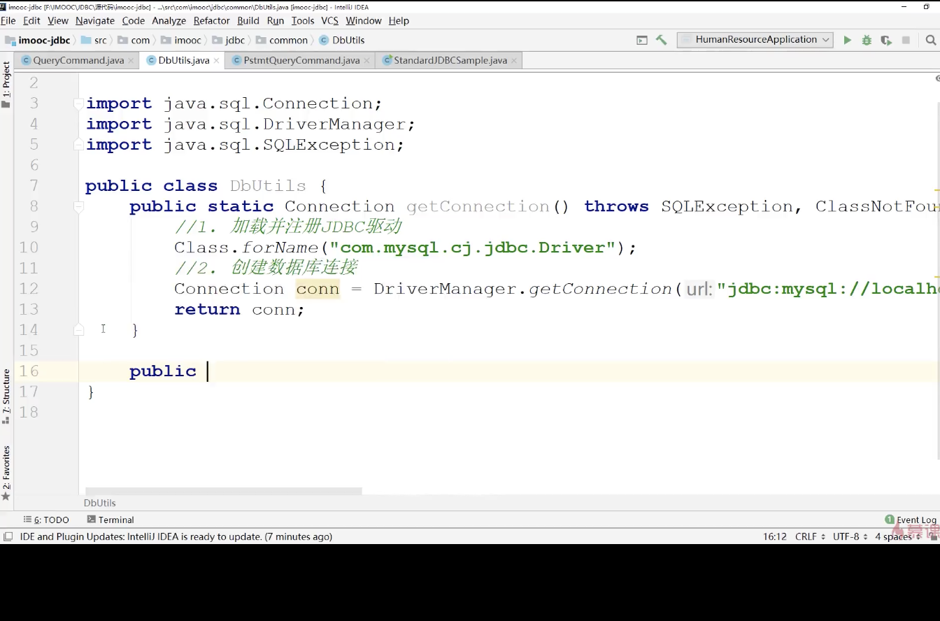Close the QueryCommand.java tab
Image resolution: width=940 pixels, height=621 pixels.
(131, 61)
